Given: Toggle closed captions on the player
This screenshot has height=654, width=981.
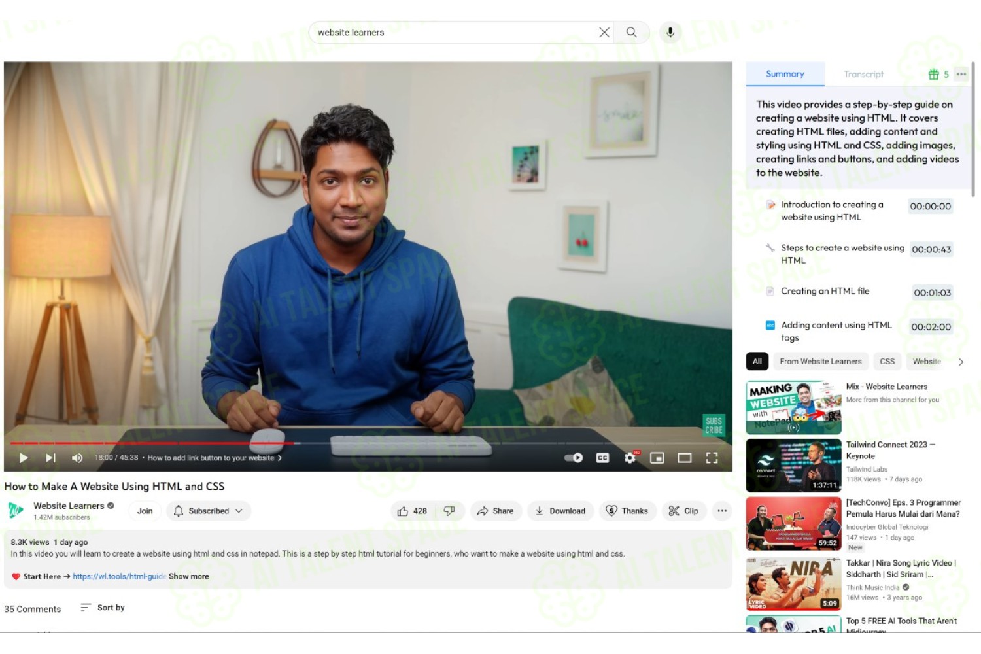Looking at the screenshot, I should 603,458.
